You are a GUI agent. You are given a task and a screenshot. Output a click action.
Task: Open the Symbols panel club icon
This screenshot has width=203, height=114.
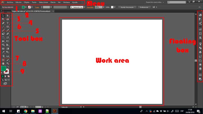pyautogui.click(x=200, y=52)
